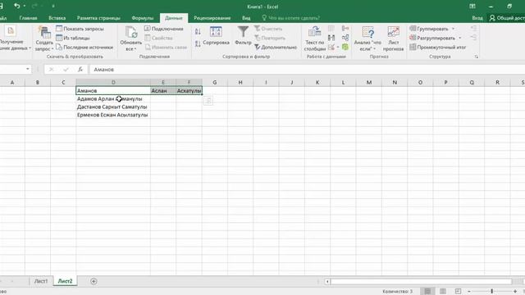Open the Главная (Home) tab
525x295 pixels.
tap(28, 18)
